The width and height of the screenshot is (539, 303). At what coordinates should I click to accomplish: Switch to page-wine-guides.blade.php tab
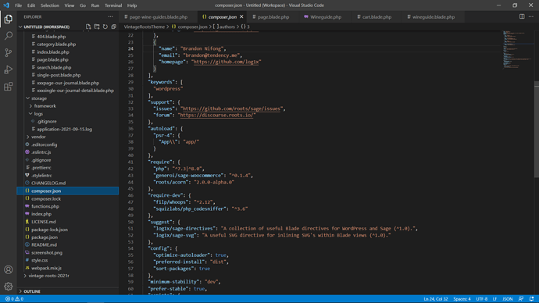pyautogui.click(x=159, y=17)
